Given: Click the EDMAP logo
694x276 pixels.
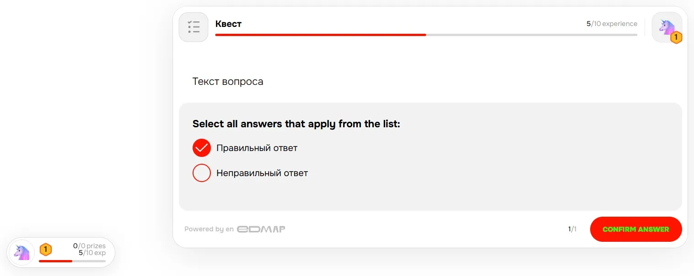Looking at the screenshot, I should pos(261,229).
